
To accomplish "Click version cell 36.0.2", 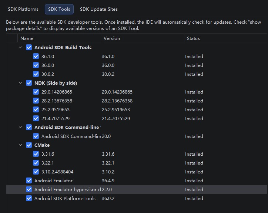I will [x=108, y=199].
